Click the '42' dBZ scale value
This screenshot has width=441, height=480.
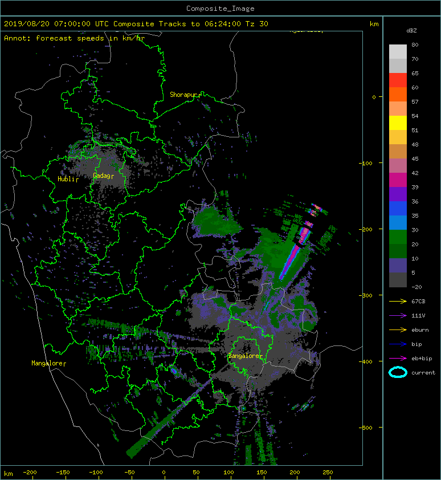415,173
